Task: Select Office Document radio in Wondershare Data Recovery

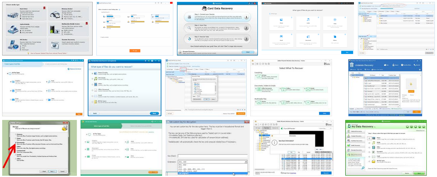Action: coord(92,90)
